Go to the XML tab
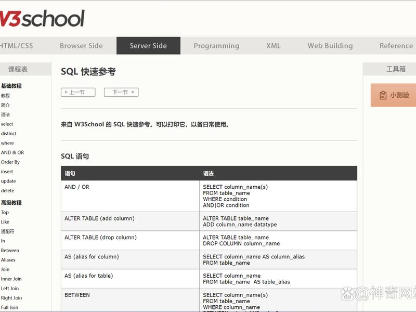Viewport: 416px width, 312px height. click(274, 46)
